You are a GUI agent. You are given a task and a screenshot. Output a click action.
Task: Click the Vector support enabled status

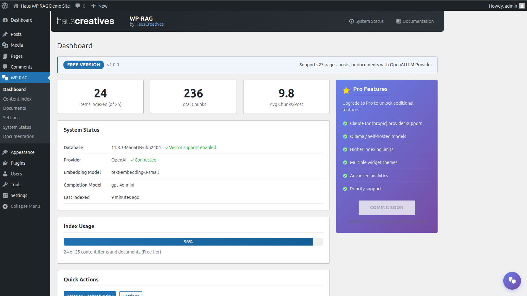point(191,148)
